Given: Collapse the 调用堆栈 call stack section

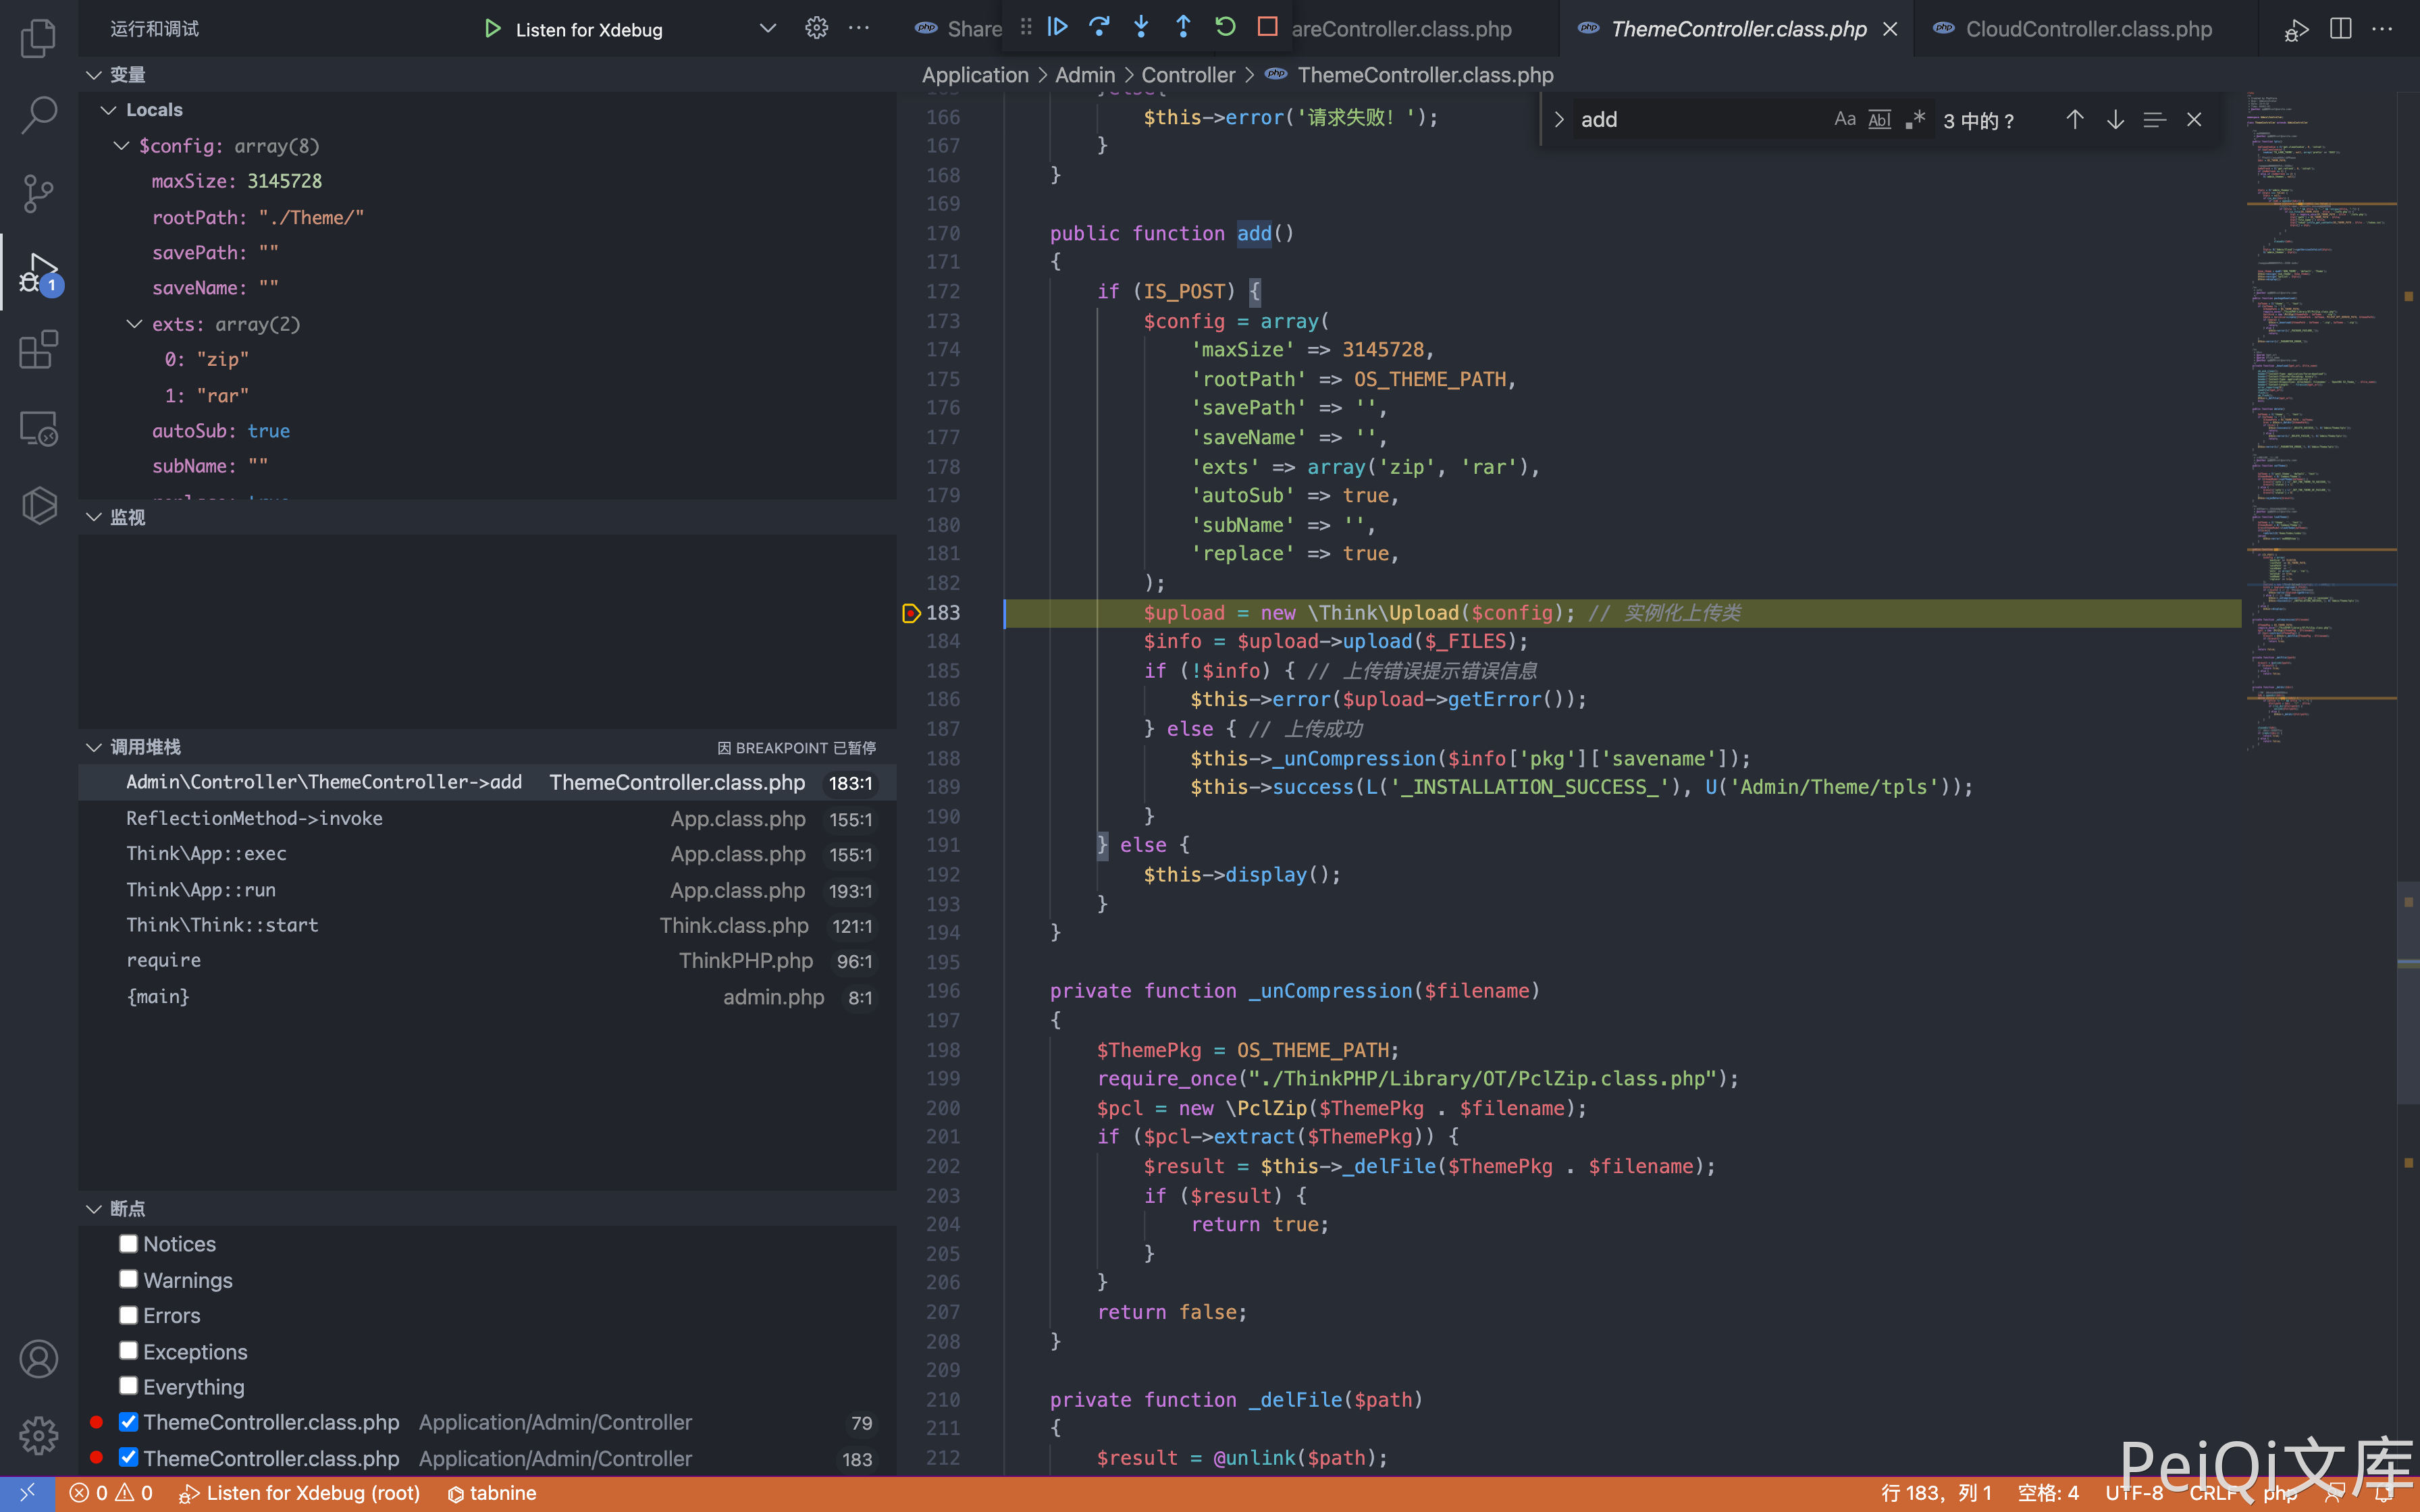Looking at the screenshot, I should click(94, 747).
